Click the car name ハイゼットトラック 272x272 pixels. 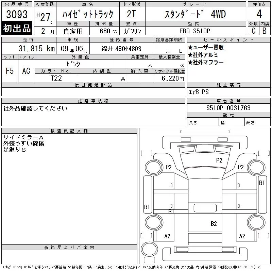(x=88, y=14)
